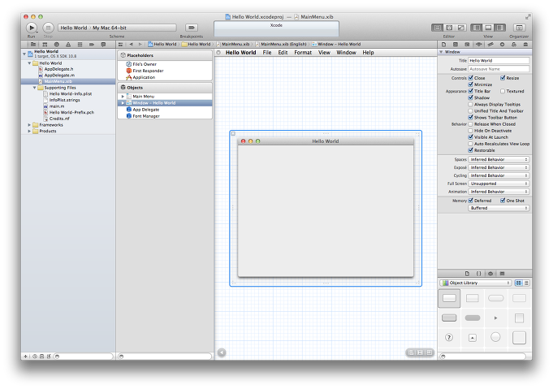This screenshot has height=389, width=553.
Task: Show the File Template library
Action: [467, 274]
